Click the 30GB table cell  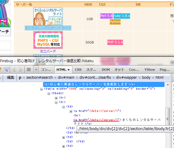click(90, 42)
